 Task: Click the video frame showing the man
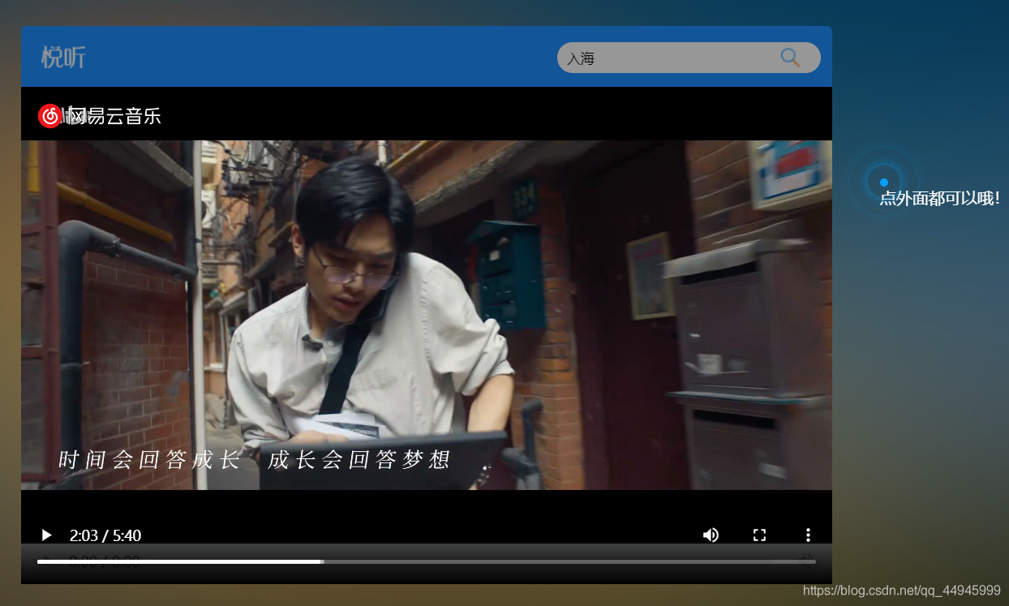[426, 315]
